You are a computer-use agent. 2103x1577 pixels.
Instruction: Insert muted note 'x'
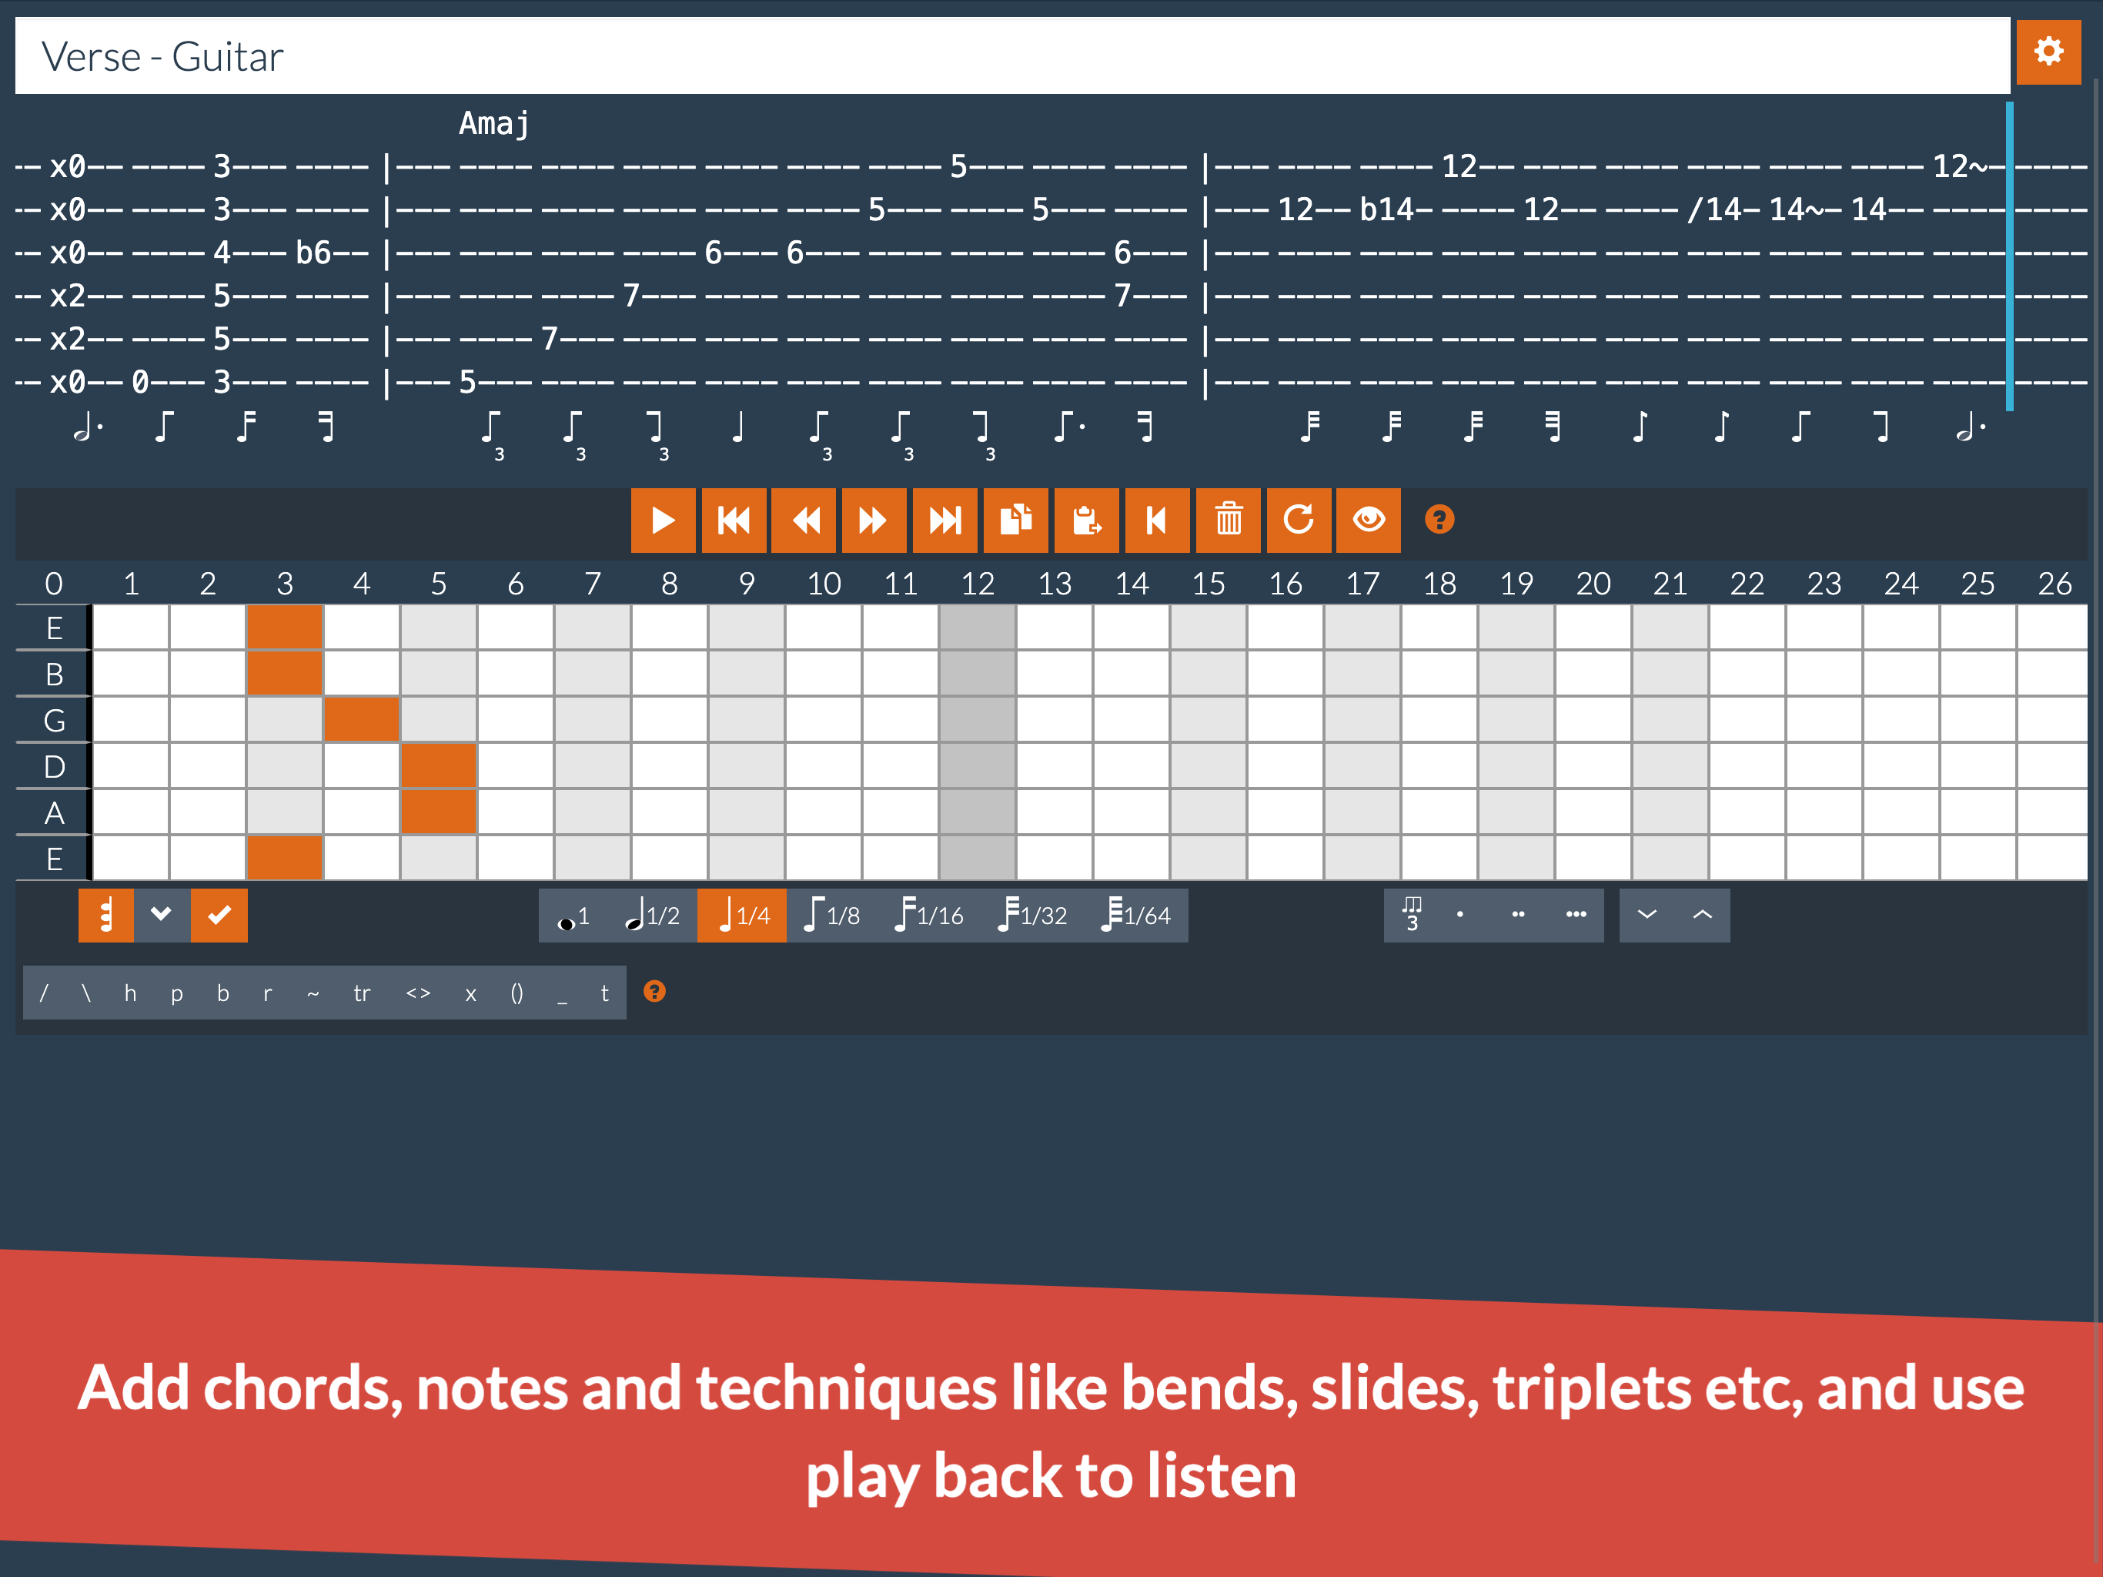(470, 993)
